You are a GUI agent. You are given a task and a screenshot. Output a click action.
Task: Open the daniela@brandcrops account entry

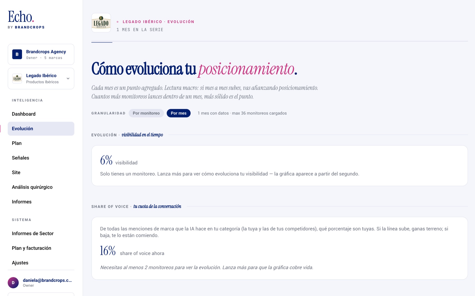(41, 283)
